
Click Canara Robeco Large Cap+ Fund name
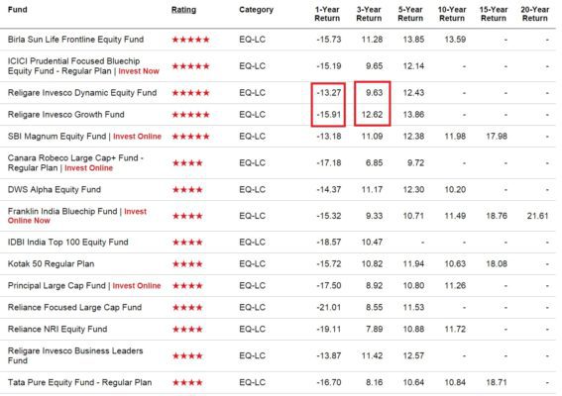[75, 163]
